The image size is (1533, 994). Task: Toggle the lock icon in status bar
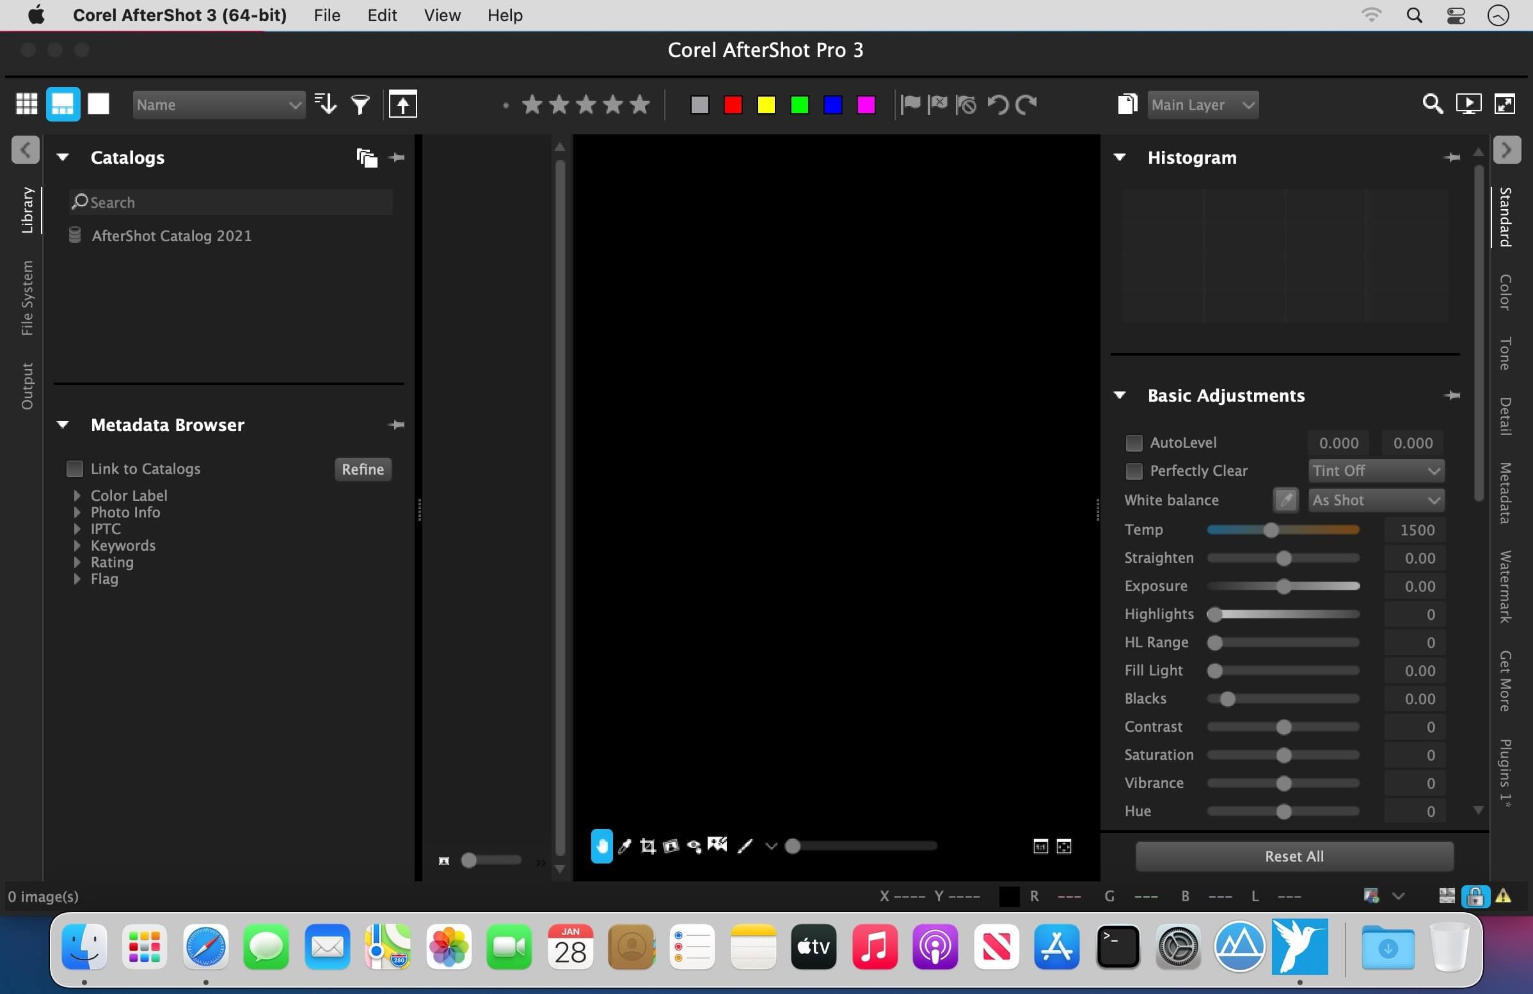[x=1475, y=895]
